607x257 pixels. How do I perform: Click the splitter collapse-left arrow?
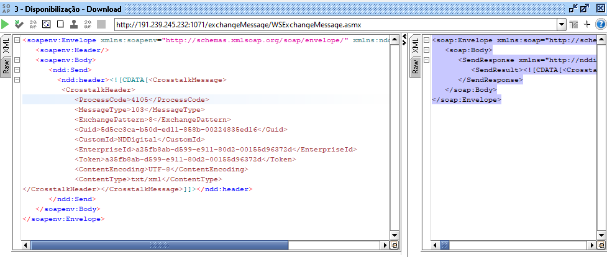point(404,37)
